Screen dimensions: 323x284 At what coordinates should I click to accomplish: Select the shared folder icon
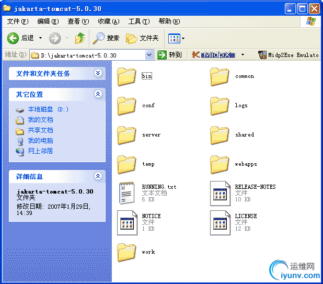coord(220,135)
